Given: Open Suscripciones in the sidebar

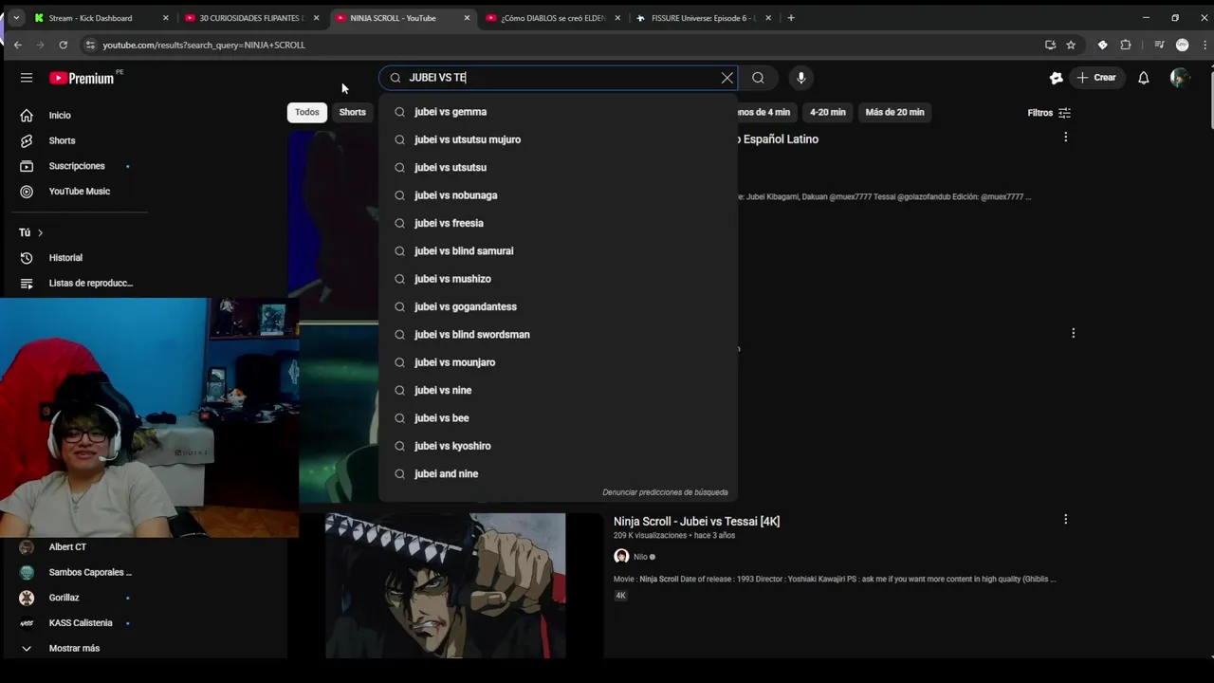Looking at the screenshot, I should tap(76, 166).
